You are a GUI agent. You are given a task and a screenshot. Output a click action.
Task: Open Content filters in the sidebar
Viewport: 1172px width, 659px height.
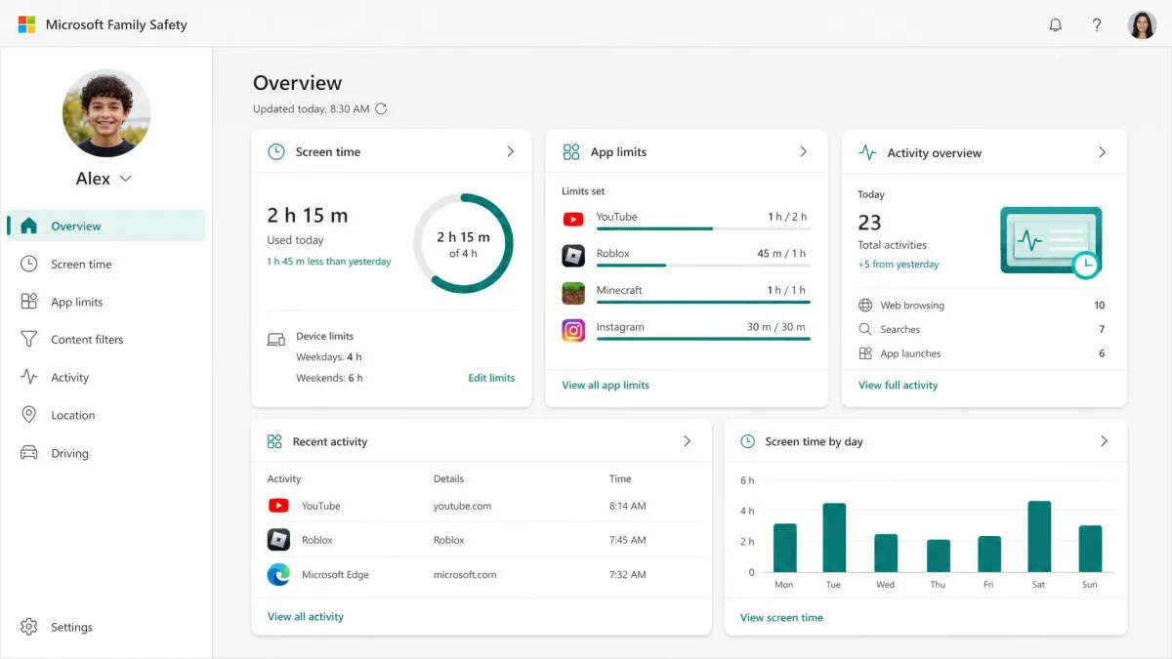[106, 340]
